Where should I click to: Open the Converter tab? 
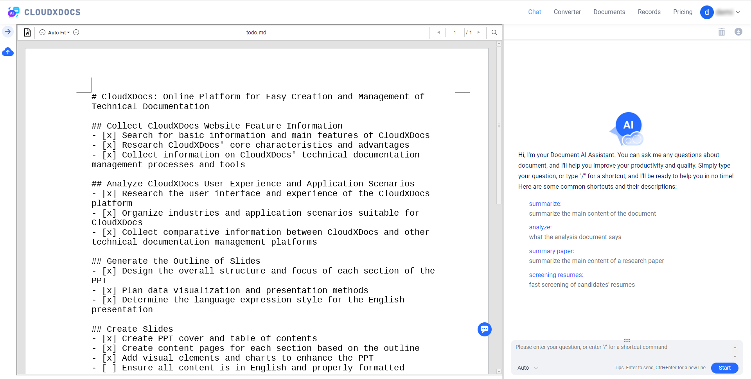coord(567,12)
